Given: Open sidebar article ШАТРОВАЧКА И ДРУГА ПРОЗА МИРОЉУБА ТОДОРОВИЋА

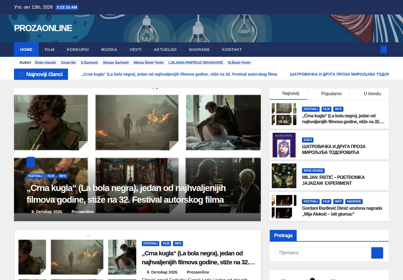Looking at the screenshot, I should click(334, 150).
